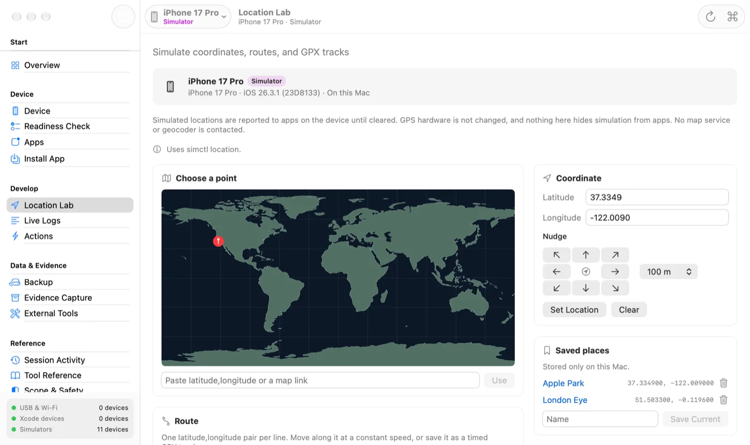Open the iPhone 17 Pro device selector
This screenshot has height=445, width=750.
click(x=188, y=17)
